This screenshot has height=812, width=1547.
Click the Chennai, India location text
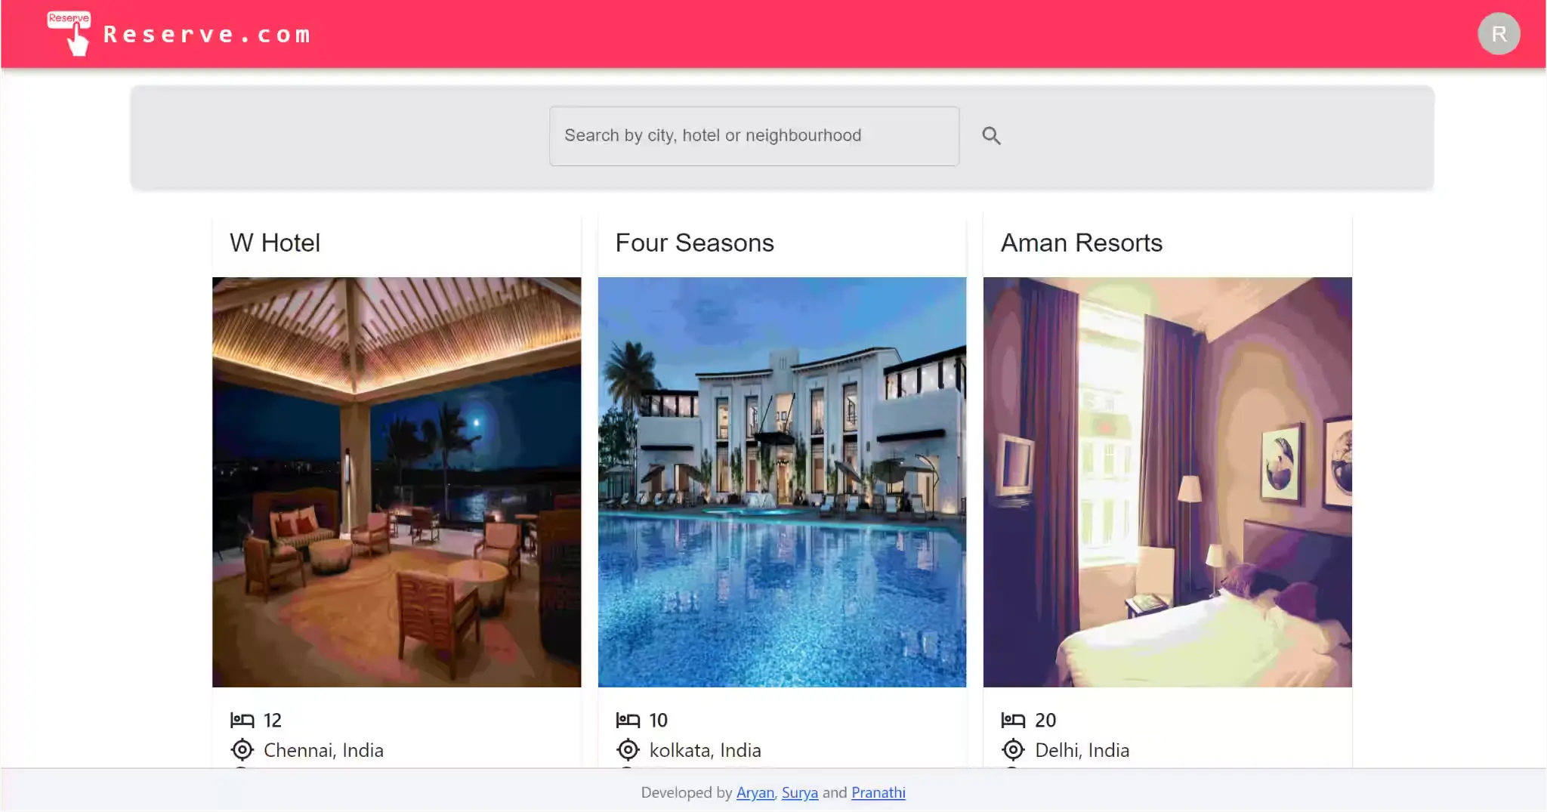tap(323, 751)
